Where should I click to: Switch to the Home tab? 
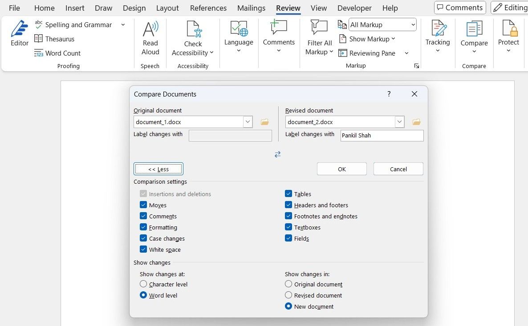click(x=44, y=8)
